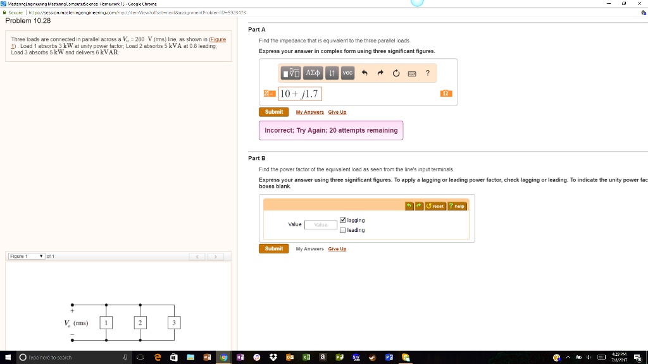Submit the Part A answer

tap(273, 112)
